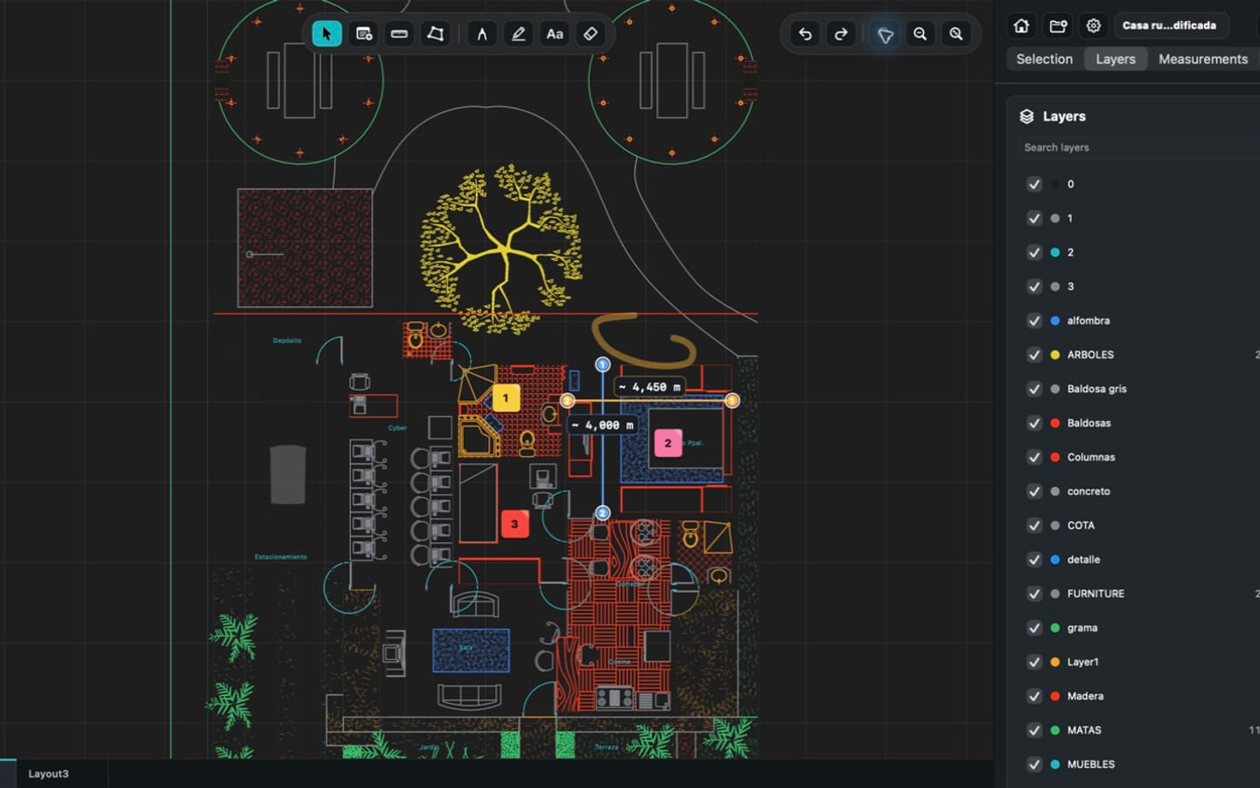Click the Depósito label on plan

287,341
